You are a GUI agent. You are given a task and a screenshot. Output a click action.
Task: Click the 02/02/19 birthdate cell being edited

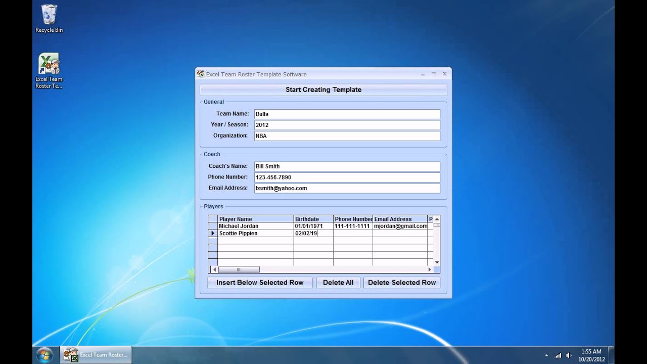pyautogui.click(x=313, y=233)
